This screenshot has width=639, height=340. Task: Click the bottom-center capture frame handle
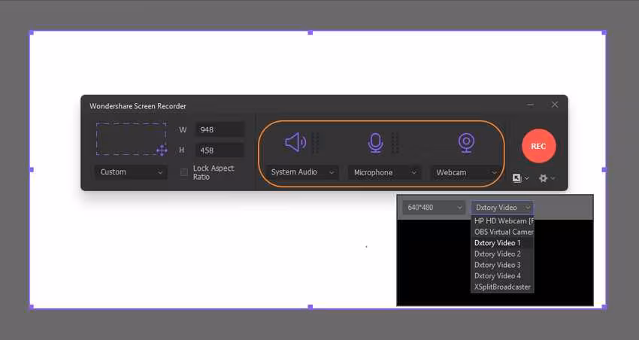pyautogui.click(x=310, y=307)
